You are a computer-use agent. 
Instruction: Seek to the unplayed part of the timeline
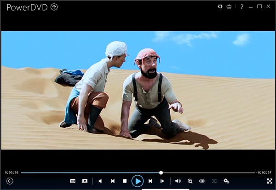point(208,173)
